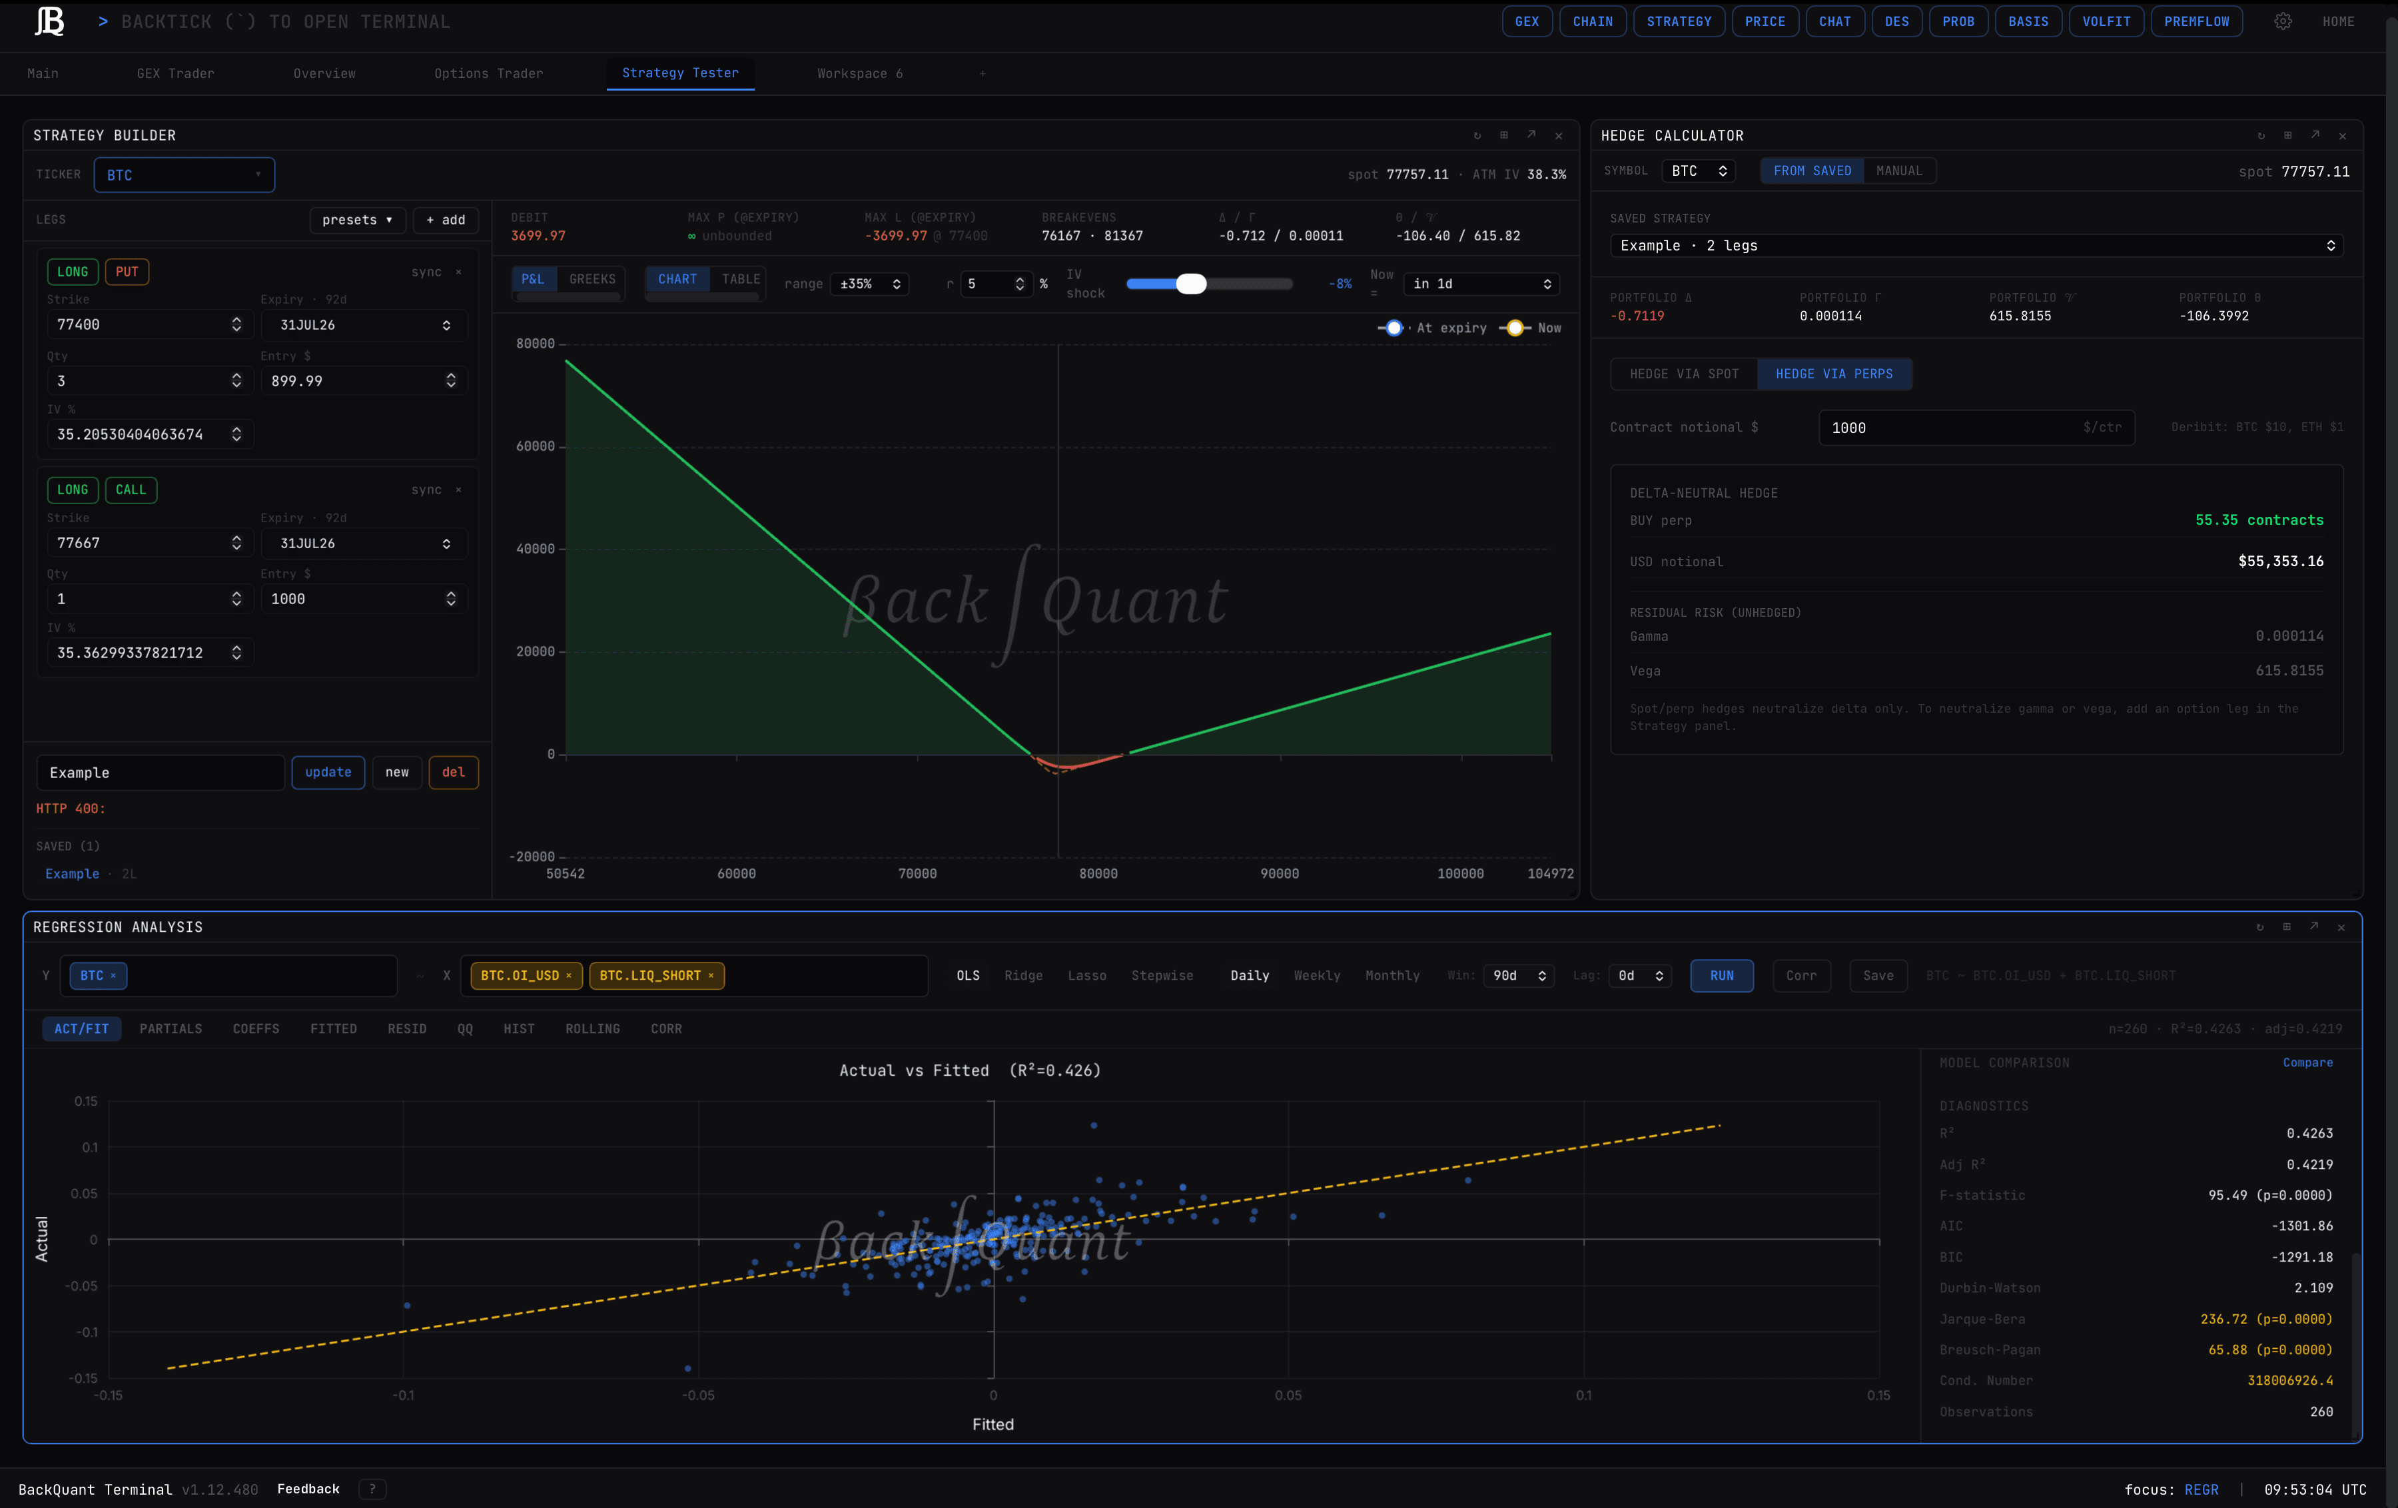2398x1508 pixels.
Task: Remove BTC.LIQ_SHORT tag from X variables
Action: [x=711, y=975]
